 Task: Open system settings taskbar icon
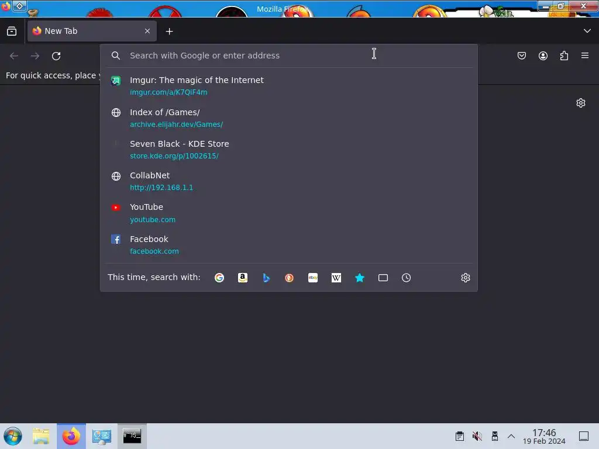[x=102, y=436]
